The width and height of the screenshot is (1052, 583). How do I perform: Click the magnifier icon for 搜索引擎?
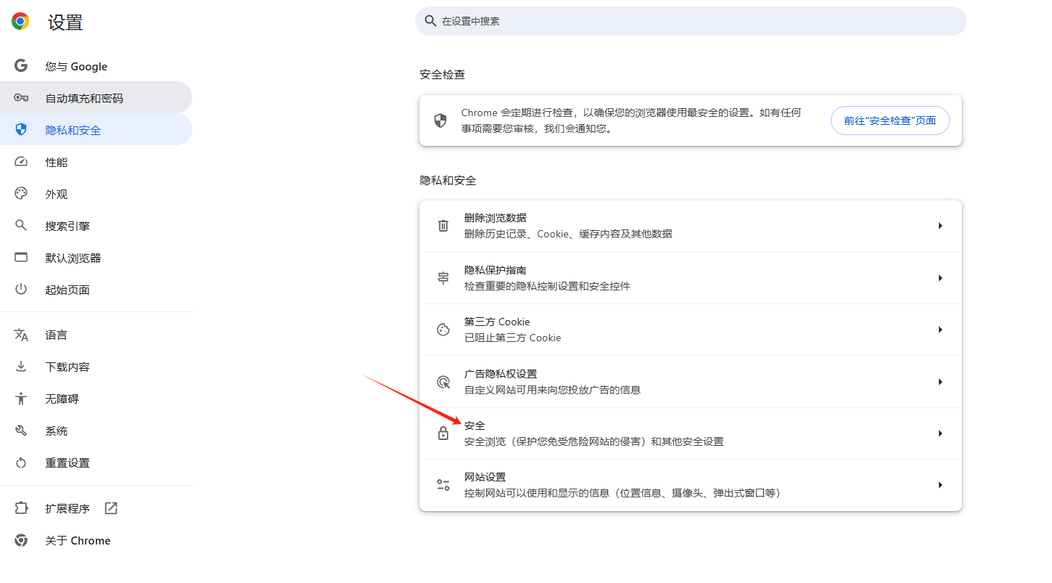21,225
